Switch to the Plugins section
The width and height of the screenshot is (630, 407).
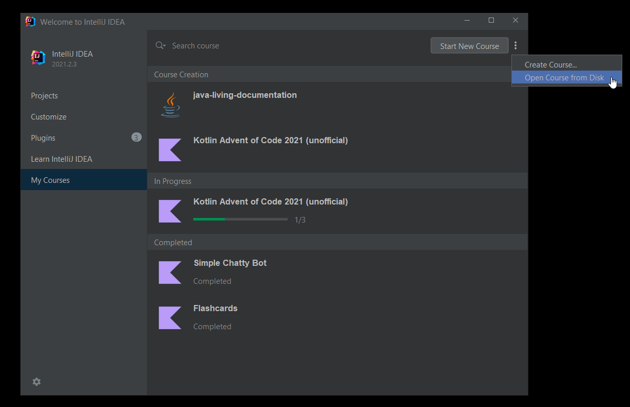[84, 138]
